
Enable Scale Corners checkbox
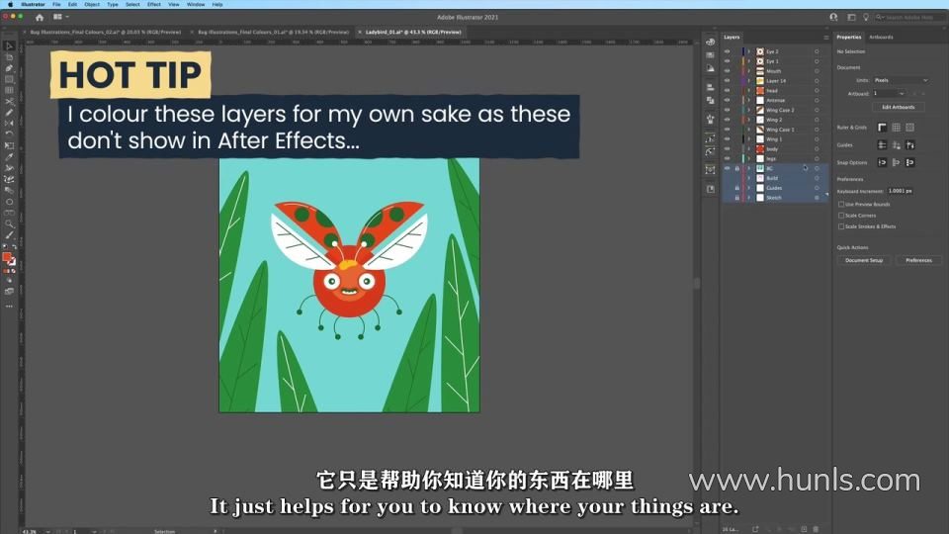click(841, 215)
